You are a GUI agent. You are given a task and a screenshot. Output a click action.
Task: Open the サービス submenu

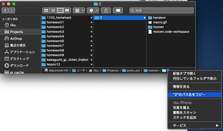click(194, 126)
